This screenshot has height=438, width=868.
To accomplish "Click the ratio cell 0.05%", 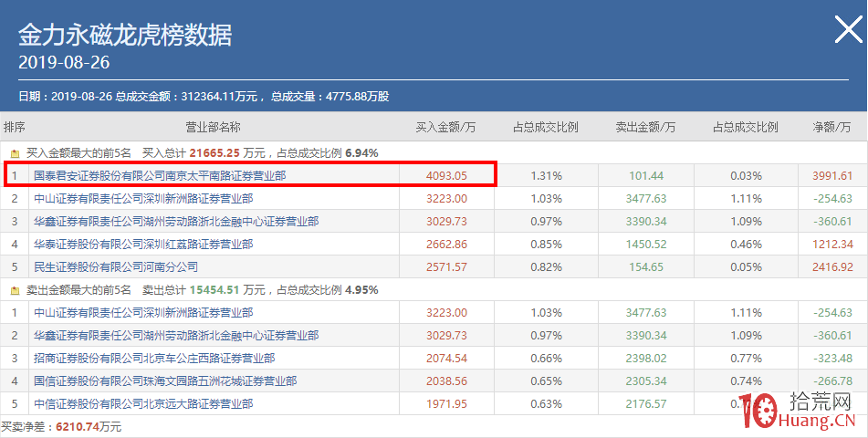I will click(746, 266).
